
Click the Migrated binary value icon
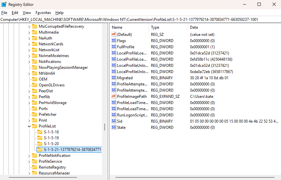click(x=114, y=78)
